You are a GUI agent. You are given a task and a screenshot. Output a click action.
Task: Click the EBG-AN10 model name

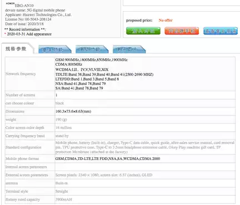point(24,6)
